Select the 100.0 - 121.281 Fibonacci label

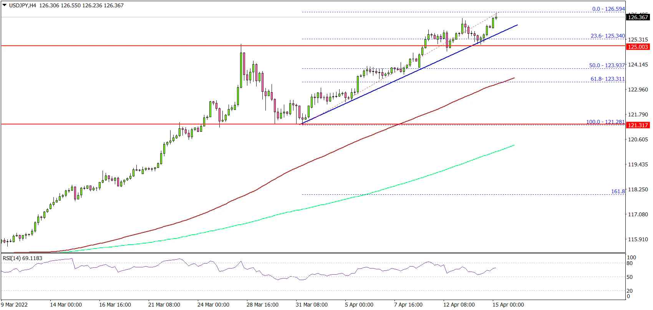pyautogui.click(x=605, y=122)
